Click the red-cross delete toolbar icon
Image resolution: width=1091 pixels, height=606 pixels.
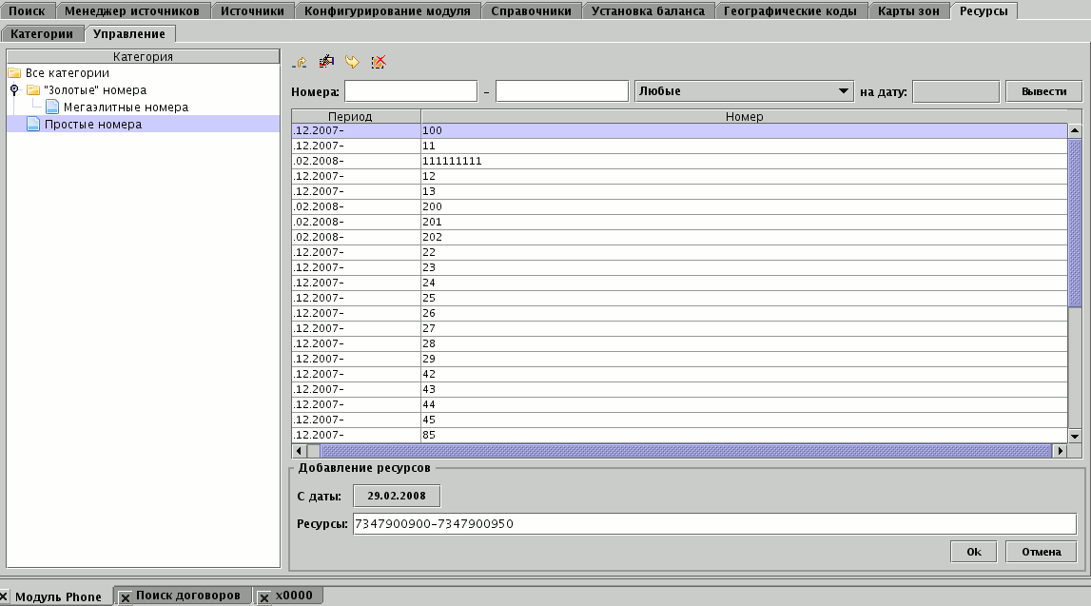pyautogui.click(x=379, y=62)
